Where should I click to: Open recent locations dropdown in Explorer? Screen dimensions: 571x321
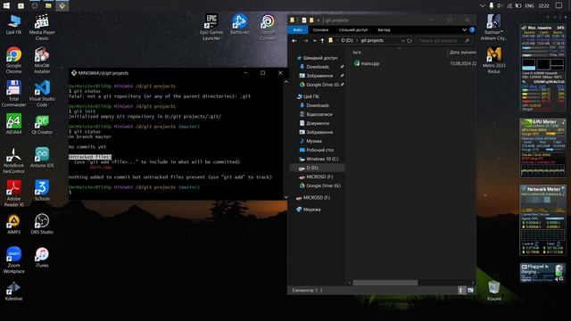pyautogui.click(x=314, y=41)
